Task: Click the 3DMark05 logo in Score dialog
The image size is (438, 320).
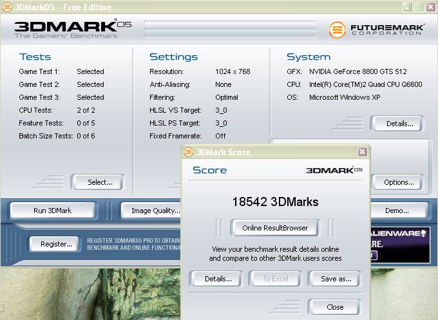Action: coord(334,170)
